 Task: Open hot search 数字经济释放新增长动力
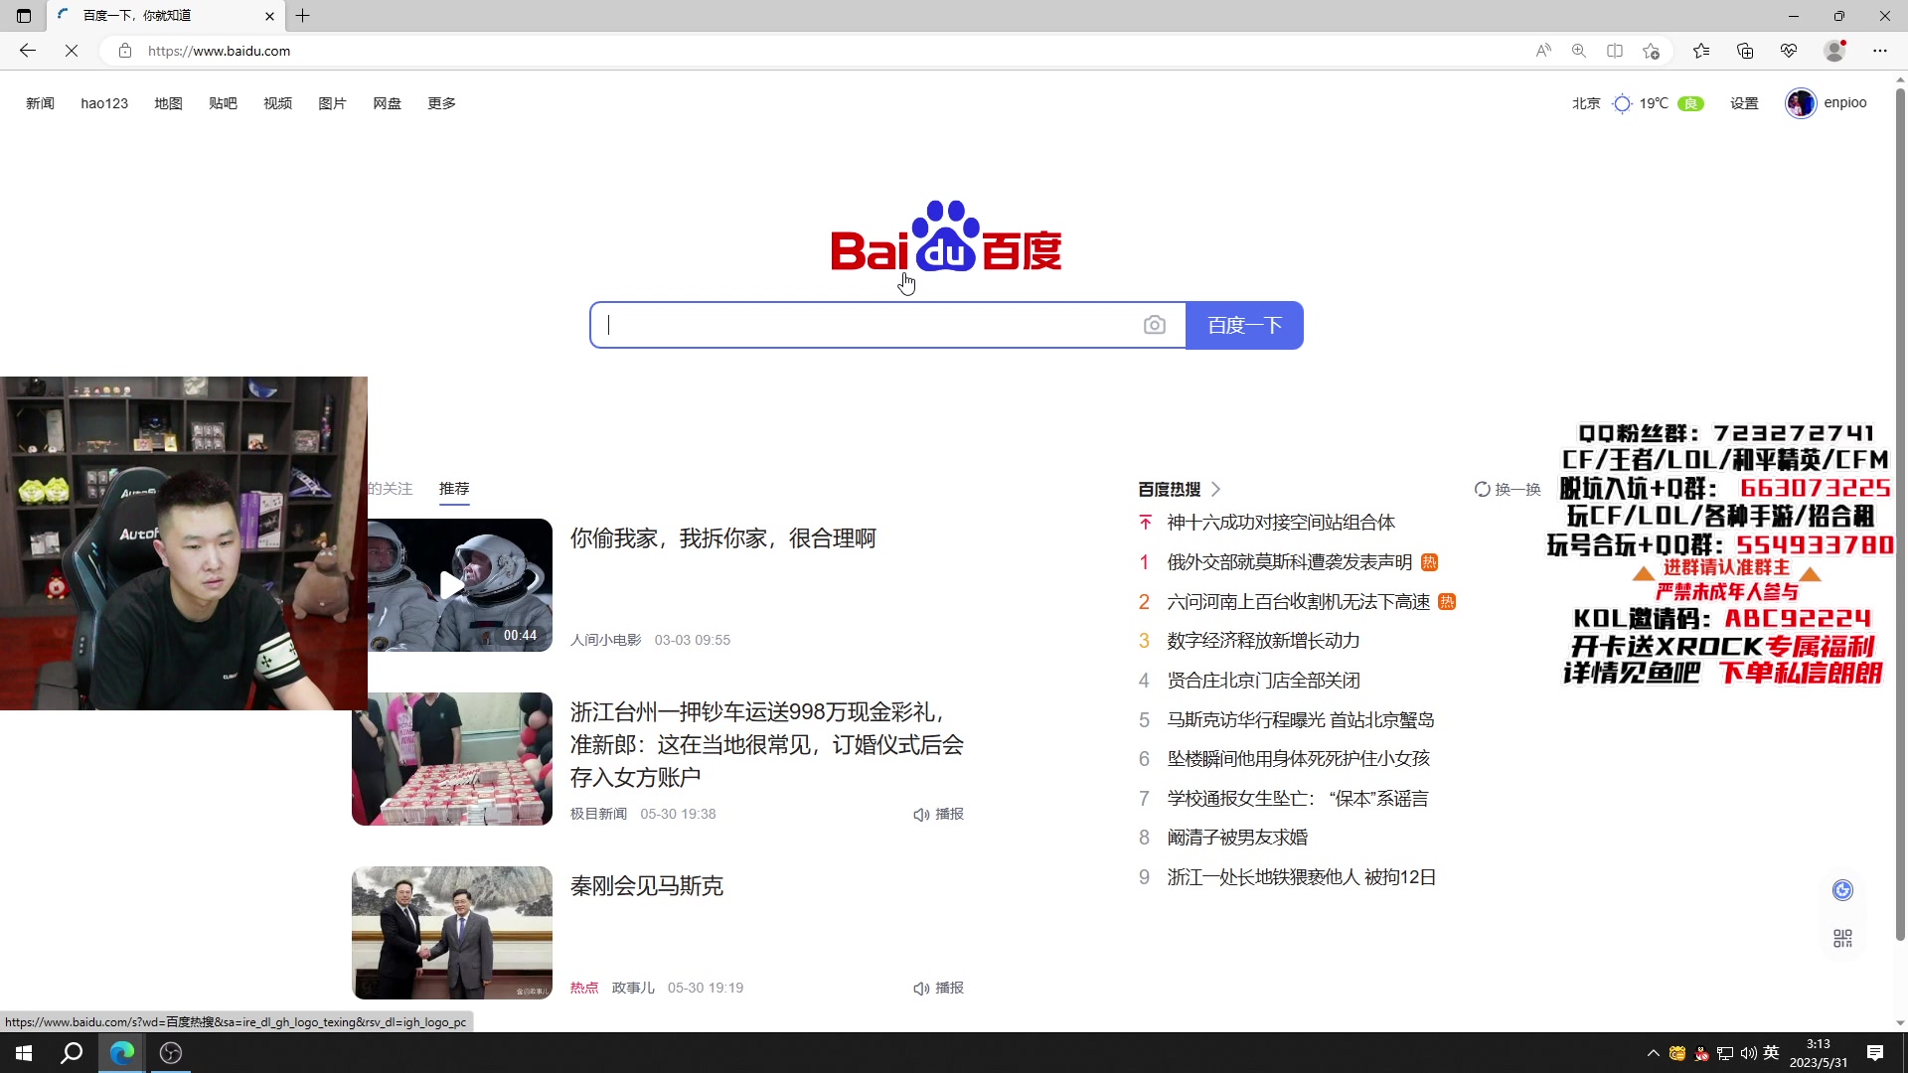(1263, 641)
